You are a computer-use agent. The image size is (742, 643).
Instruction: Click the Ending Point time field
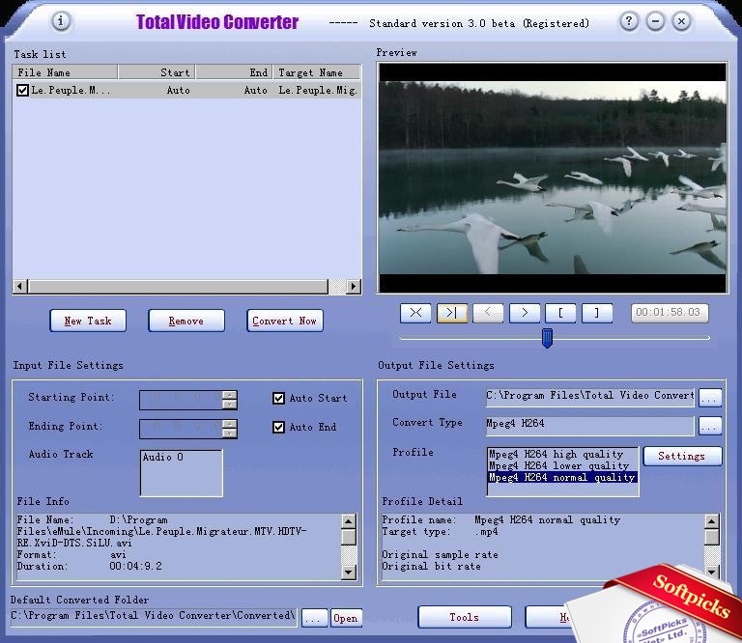pyautogui.click(x=182, y=429)
